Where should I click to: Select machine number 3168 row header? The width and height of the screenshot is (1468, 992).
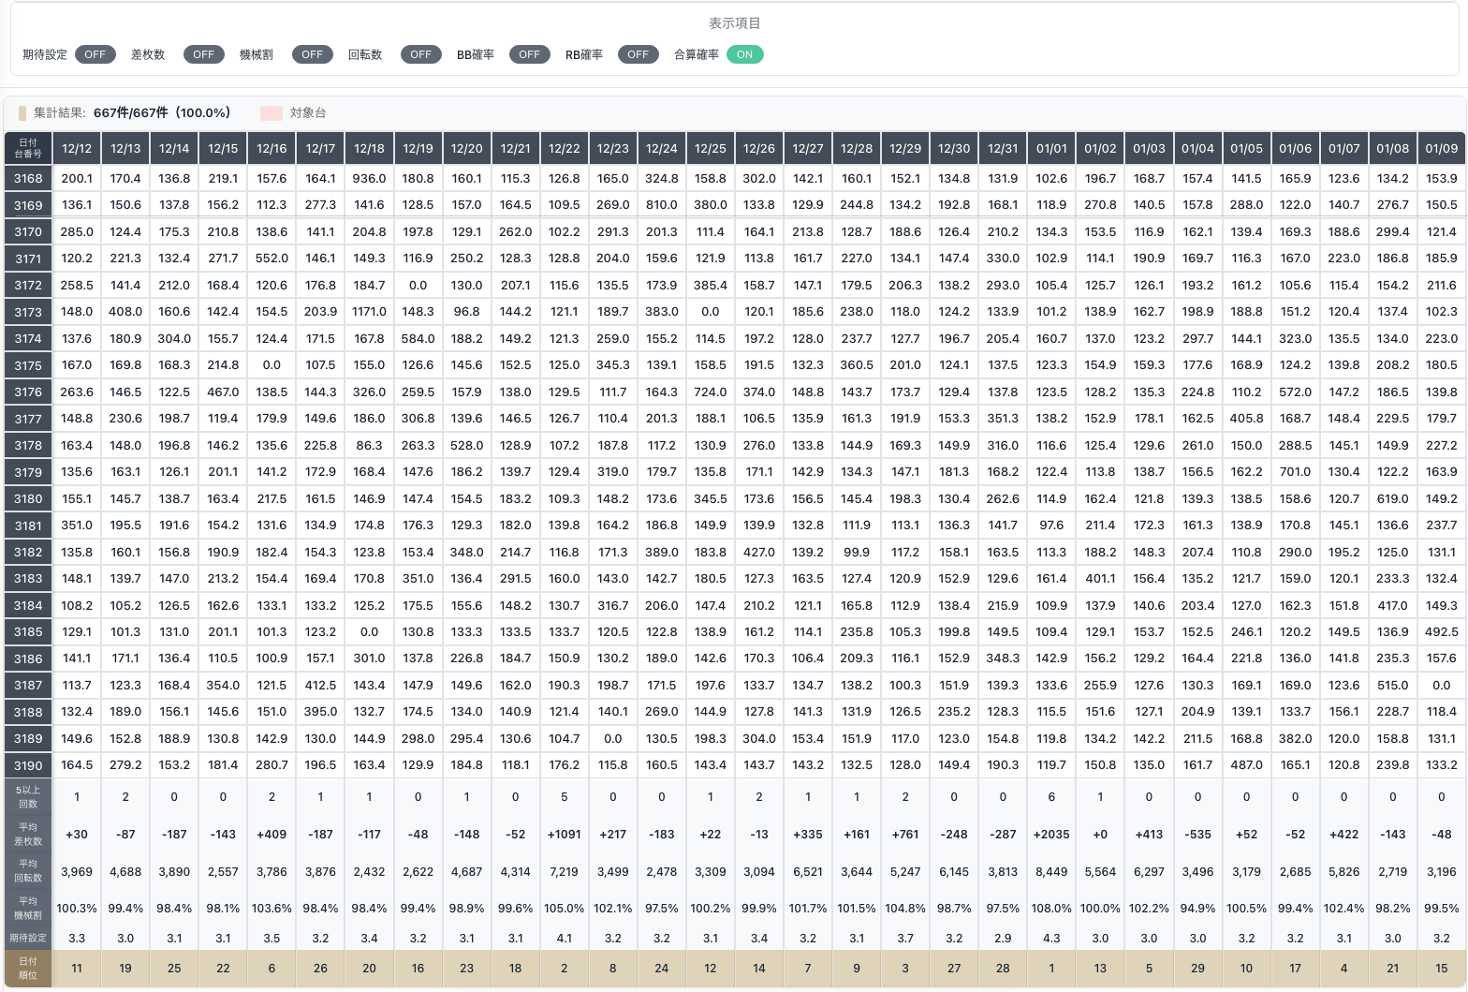[28, 178]
